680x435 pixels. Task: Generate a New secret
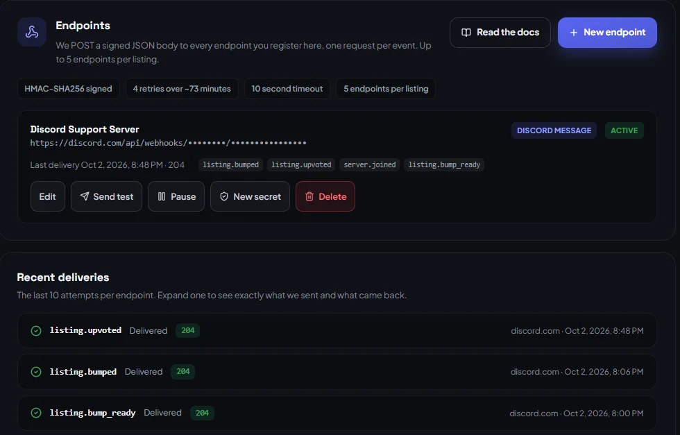(x=250, y=196)
